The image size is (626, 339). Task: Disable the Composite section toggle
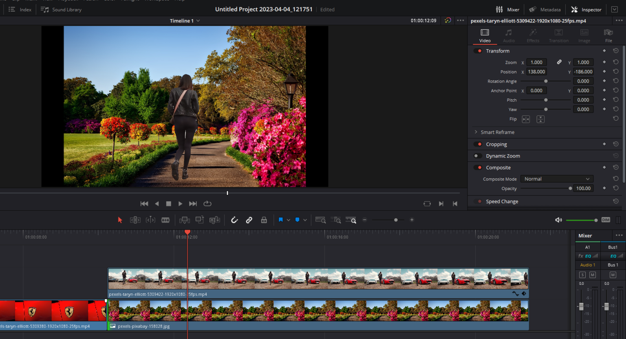click(478, 167)
